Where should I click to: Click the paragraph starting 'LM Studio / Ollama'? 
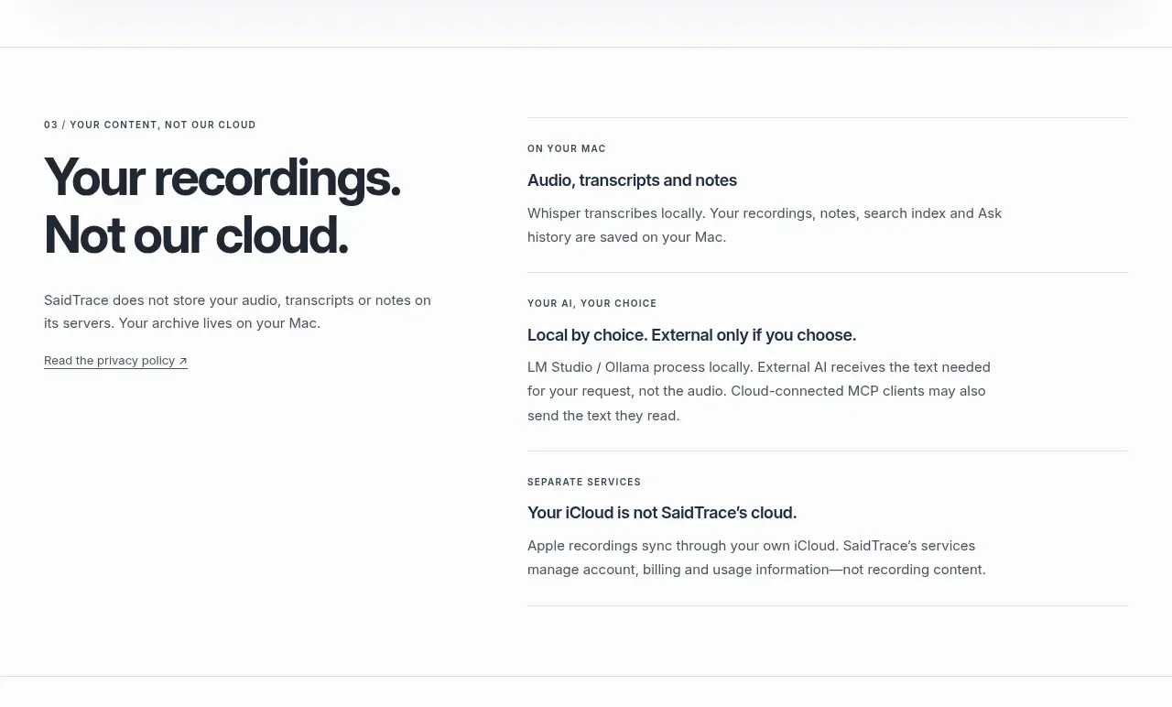(x=759, y=391)
